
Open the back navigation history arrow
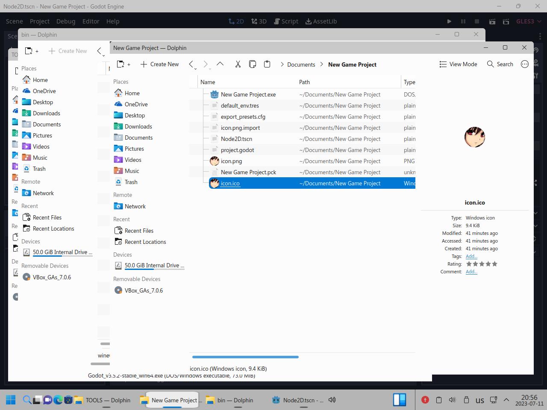192,64
